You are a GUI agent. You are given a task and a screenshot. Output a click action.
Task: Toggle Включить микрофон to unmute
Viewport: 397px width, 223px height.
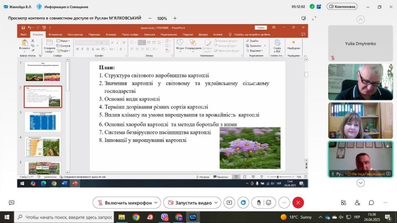click(x=124, y=203)
